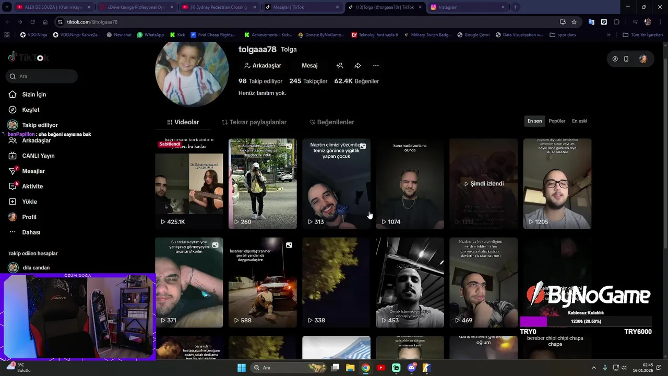The height and width of the screenshot is (376, 668).
Task: Open the video with 1074 views
Action: (410, 184)
